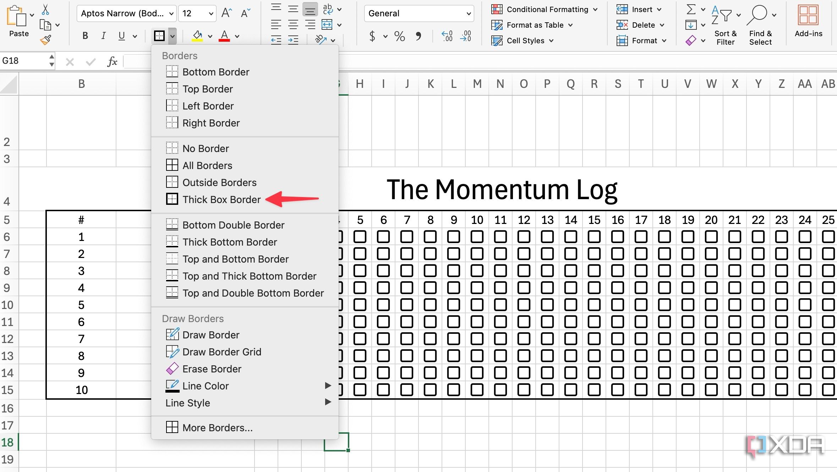This screenshot has width=837, height=472.
Task: Toggle italic formatting
Action: click(x=103, y=35)
